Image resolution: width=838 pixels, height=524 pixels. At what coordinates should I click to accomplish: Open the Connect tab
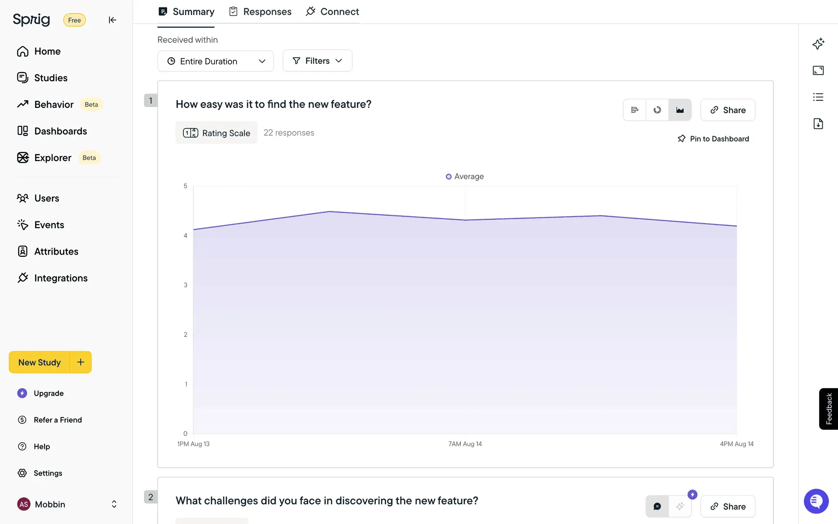(333, 12)
